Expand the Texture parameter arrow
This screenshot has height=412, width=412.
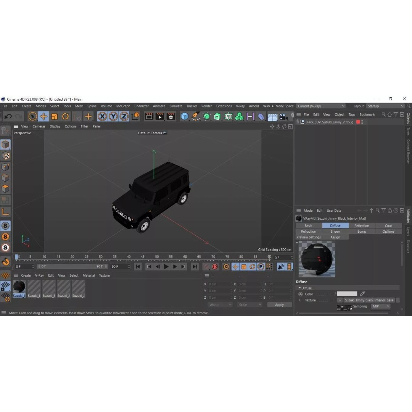[x=299, y=300]
